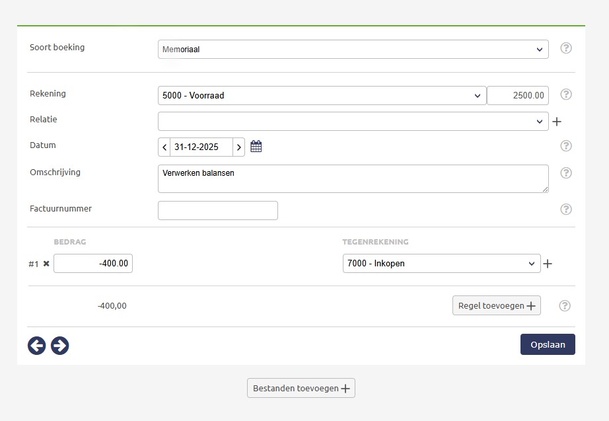Click the help icon beside Rekening amount
609x421 pixels.
[x=565, y=95]
